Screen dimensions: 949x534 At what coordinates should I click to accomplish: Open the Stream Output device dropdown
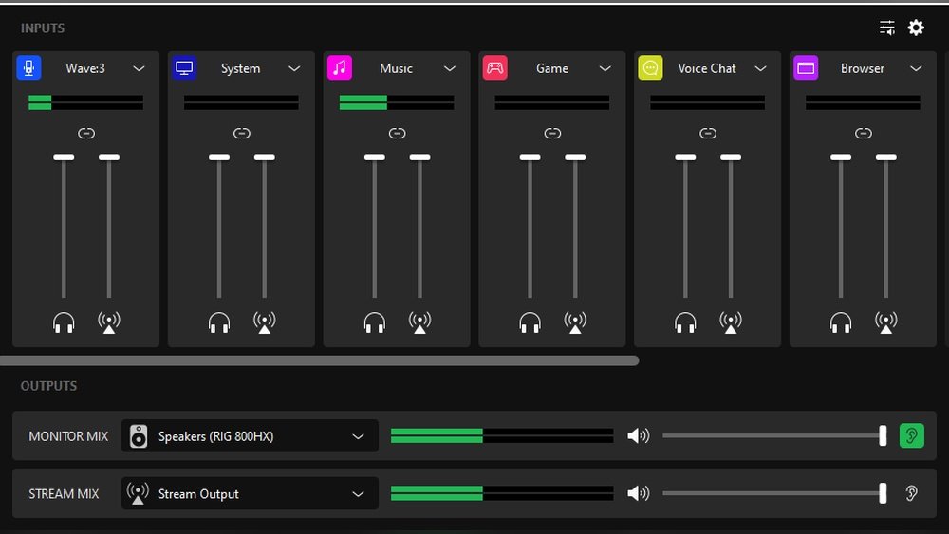(250, 493)
